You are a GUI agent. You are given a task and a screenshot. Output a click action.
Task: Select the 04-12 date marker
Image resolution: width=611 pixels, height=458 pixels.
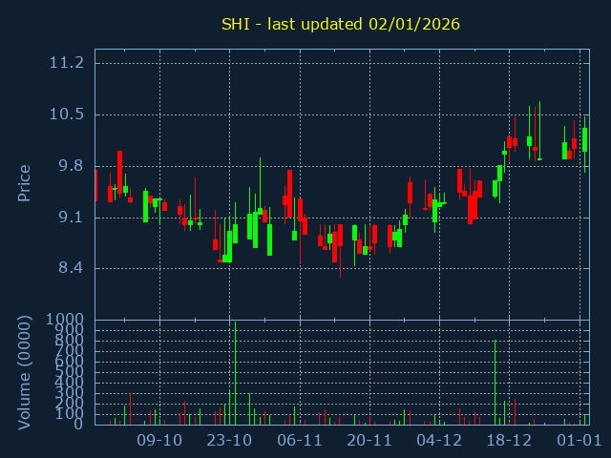tap(440, 441)
